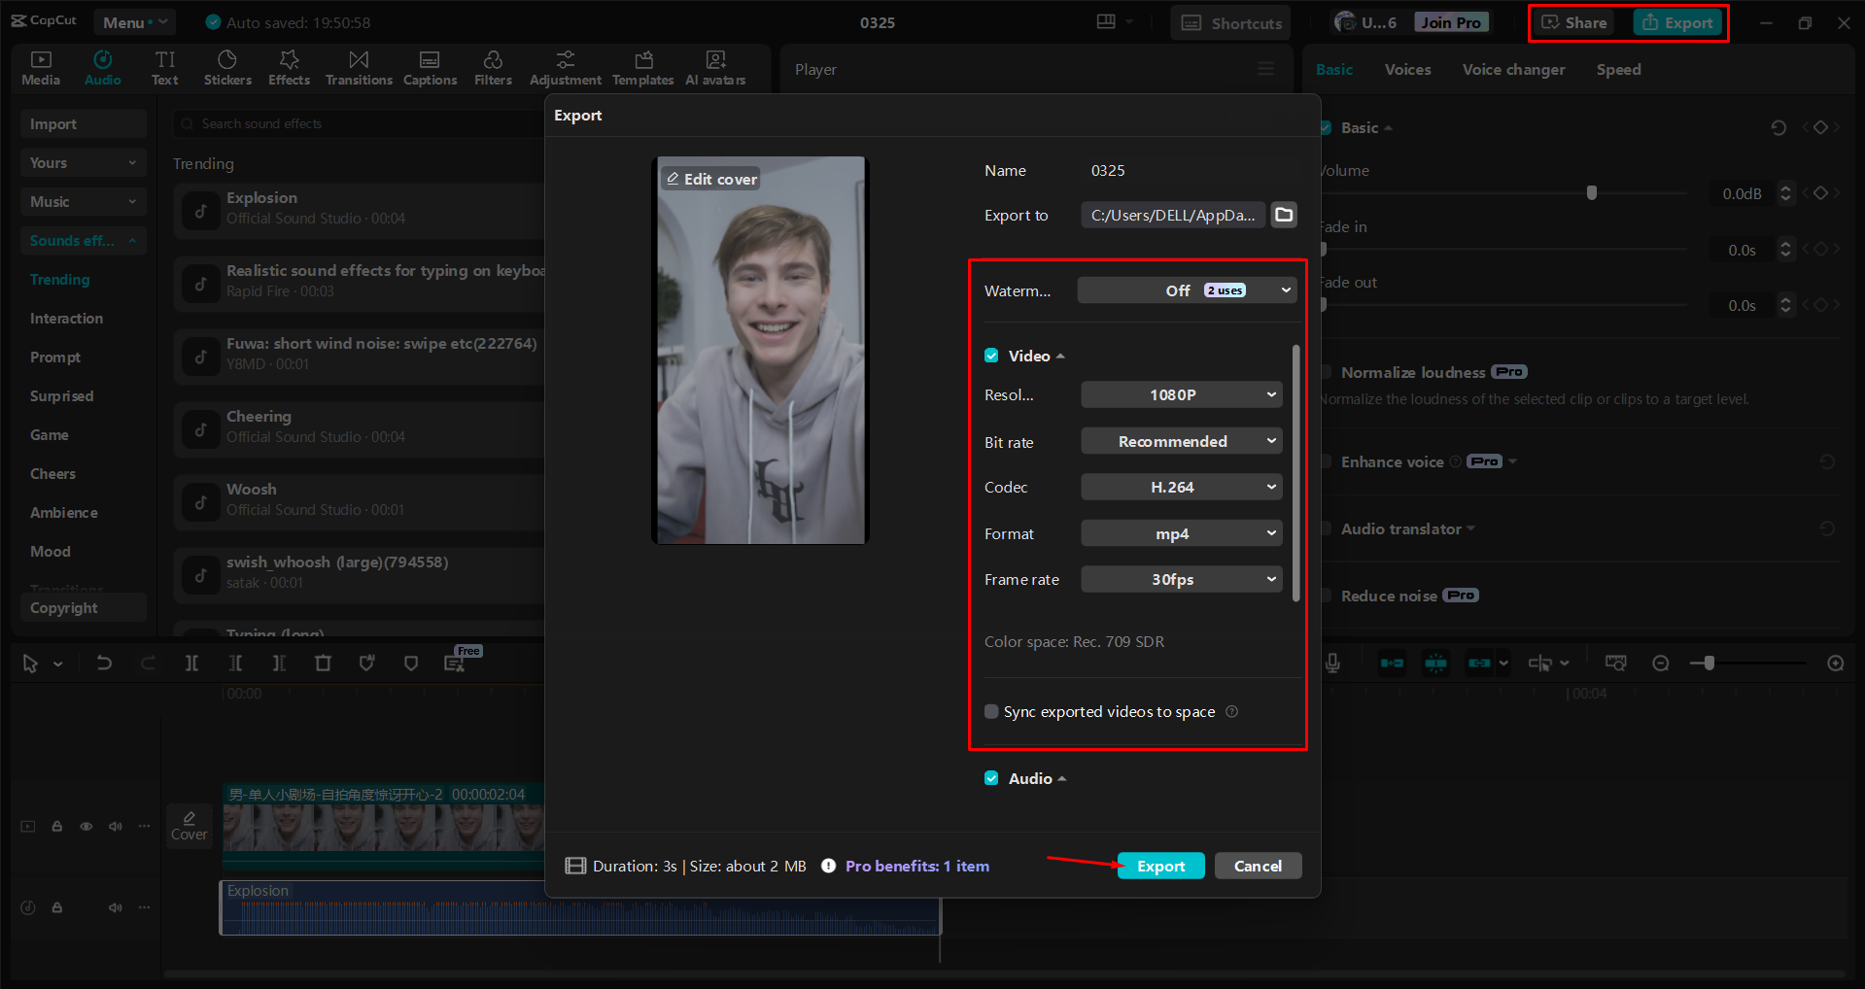Enable Sync exported videos to space
1865x989 pixels.
(x=990, y=711)
